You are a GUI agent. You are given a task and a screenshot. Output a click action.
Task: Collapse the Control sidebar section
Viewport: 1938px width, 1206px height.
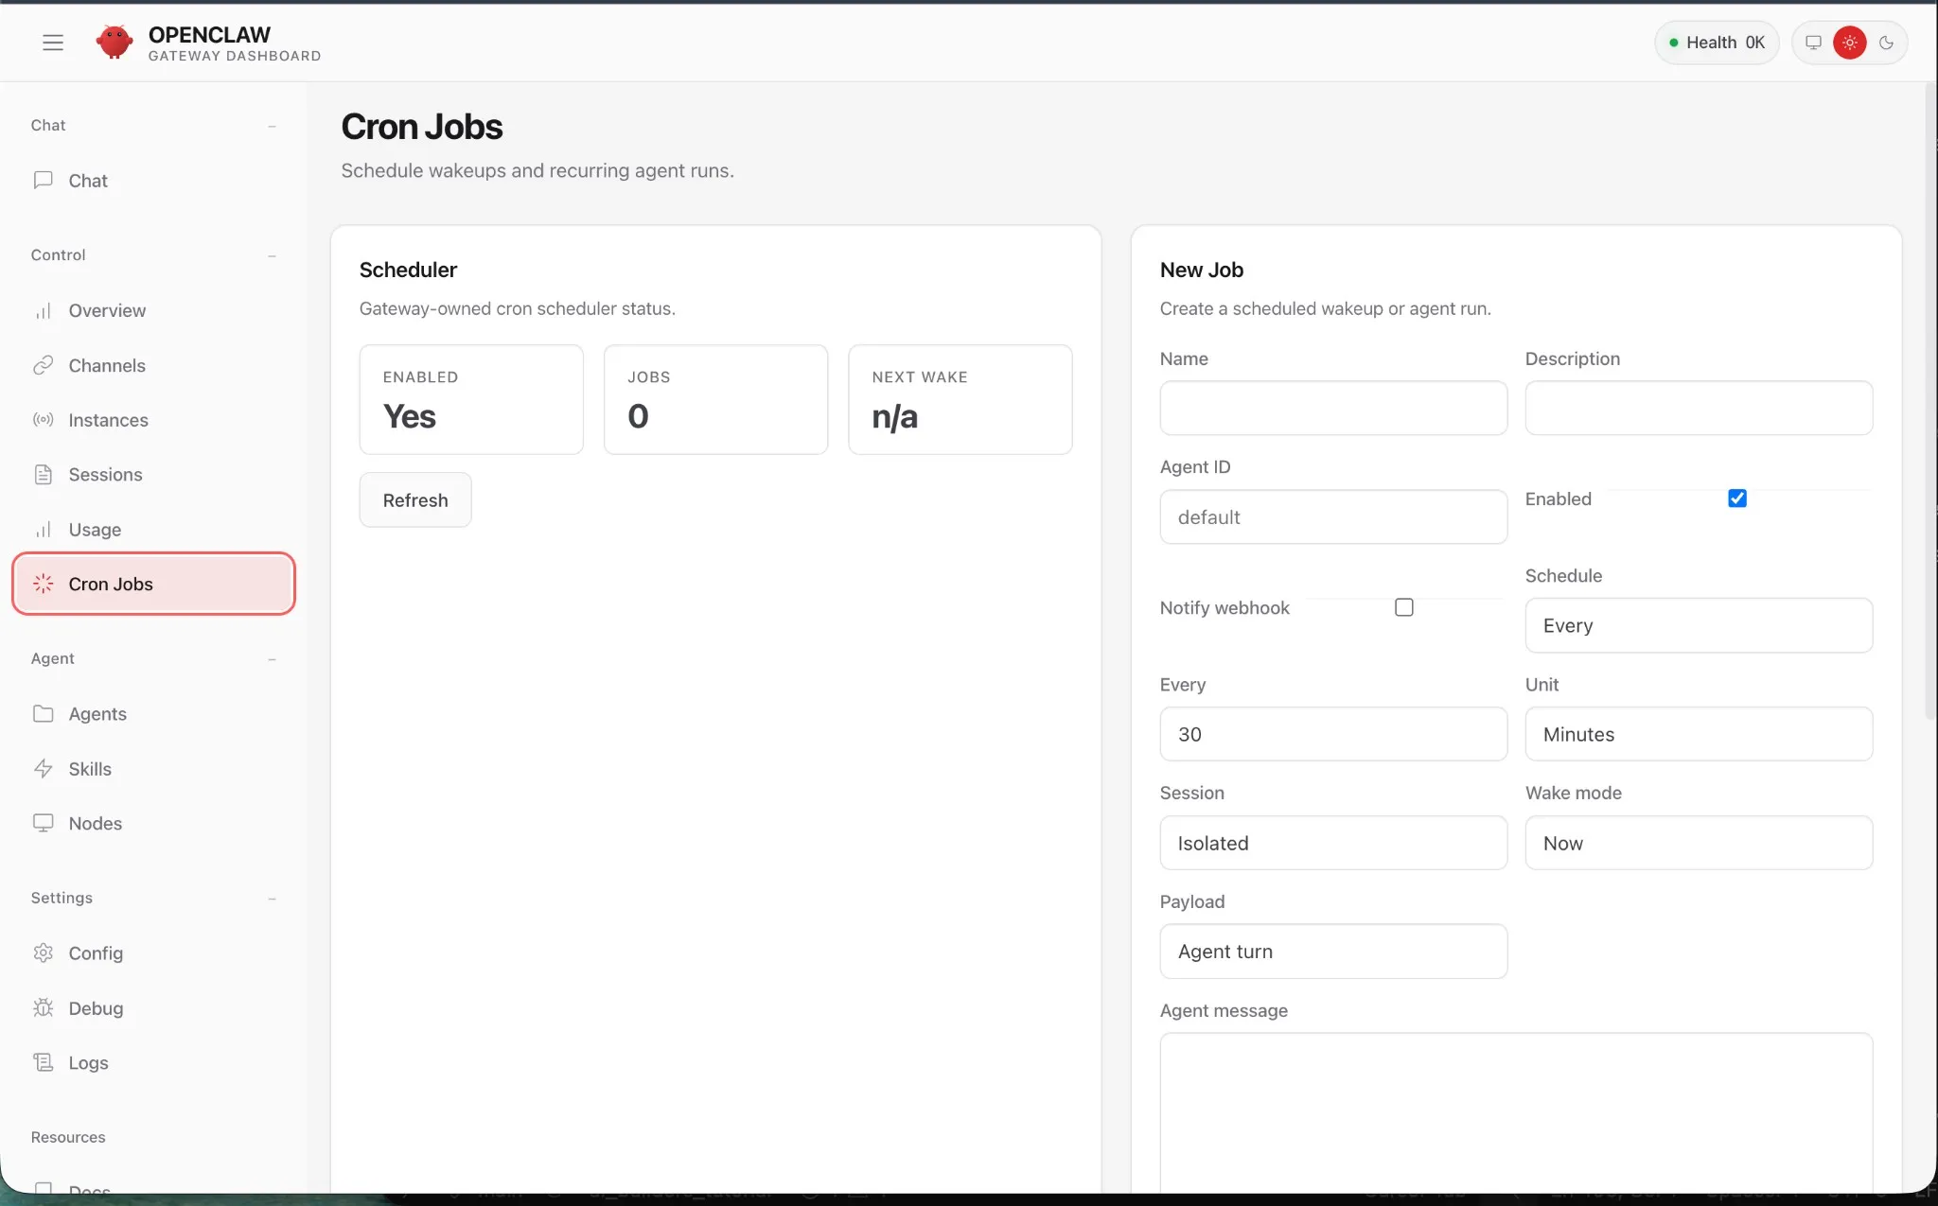tap(272, 255)
